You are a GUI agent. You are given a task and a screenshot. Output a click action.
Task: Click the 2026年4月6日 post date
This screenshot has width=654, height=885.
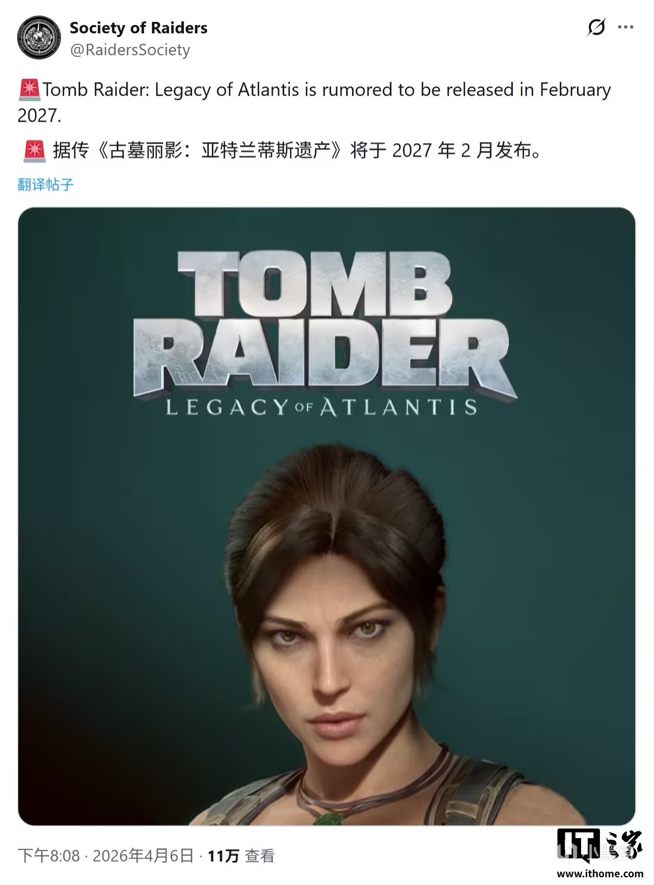pyautogui.click(x=143, y=856)
